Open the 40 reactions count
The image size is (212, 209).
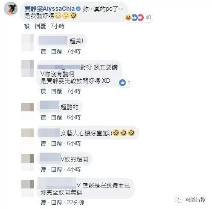pyautogui.click(x=148, y=18)
